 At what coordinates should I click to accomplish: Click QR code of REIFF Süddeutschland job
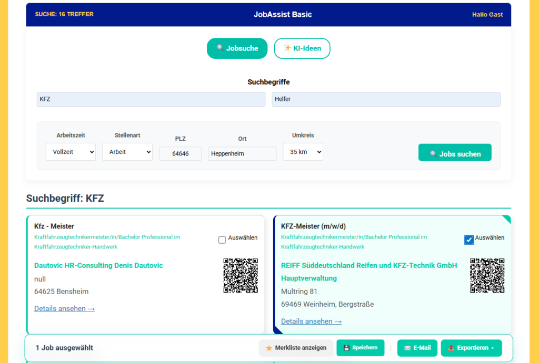pyautogui.click(x=487, y=275)
